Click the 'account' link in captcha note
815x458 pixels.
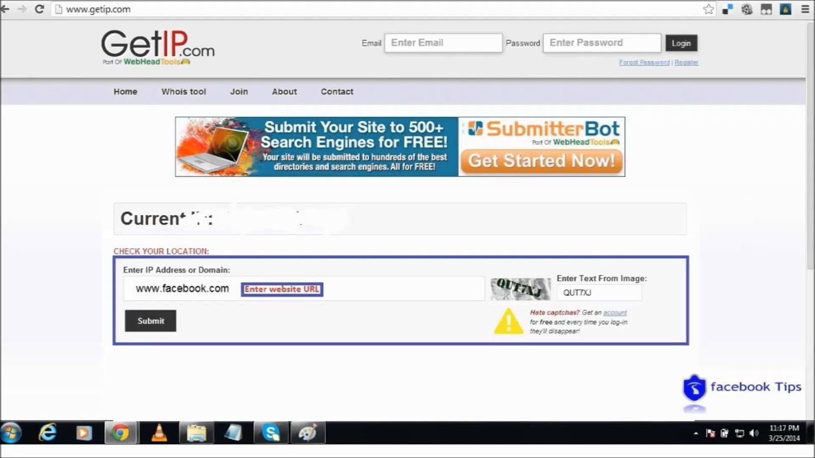(615, 312)
